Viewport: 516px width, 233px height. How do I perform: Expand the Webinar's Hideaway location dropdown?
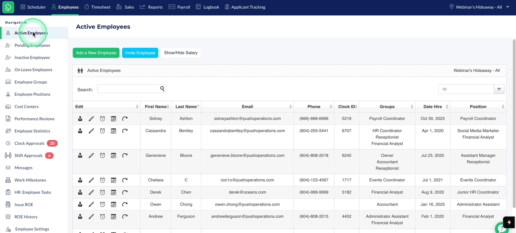click(479, 7)
